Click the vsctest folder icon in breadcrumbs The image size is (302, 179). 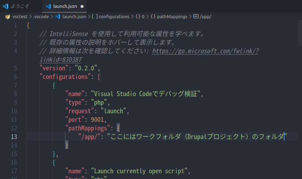[8, 17]
